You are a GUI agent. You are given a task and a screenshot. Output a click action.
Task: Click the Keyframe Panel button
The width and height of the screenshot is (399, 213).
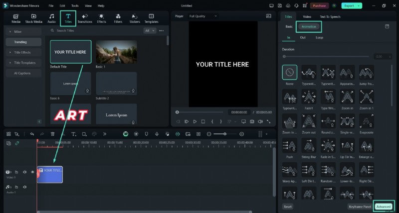359,206
